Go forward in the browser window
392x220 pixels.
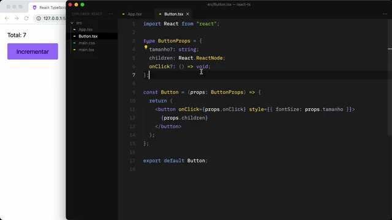[17, 18]
